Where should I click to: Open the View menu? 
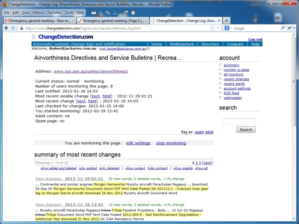click(26, 13)
